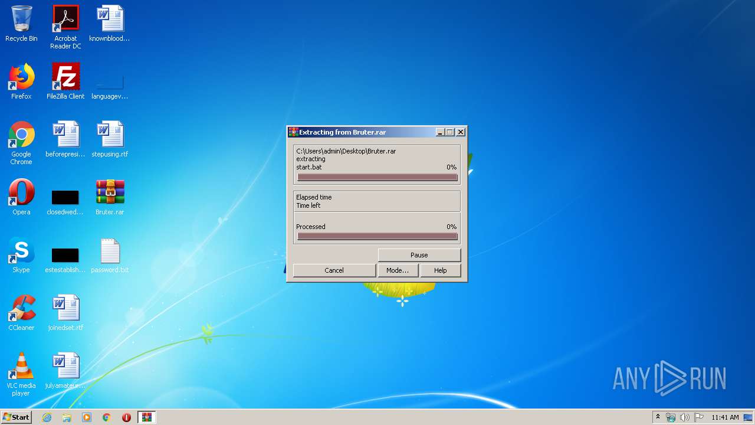Click the taskbar clock showing 11:41 AM
Viewport: 755px width, 425px height.
[x=725, y=417]
